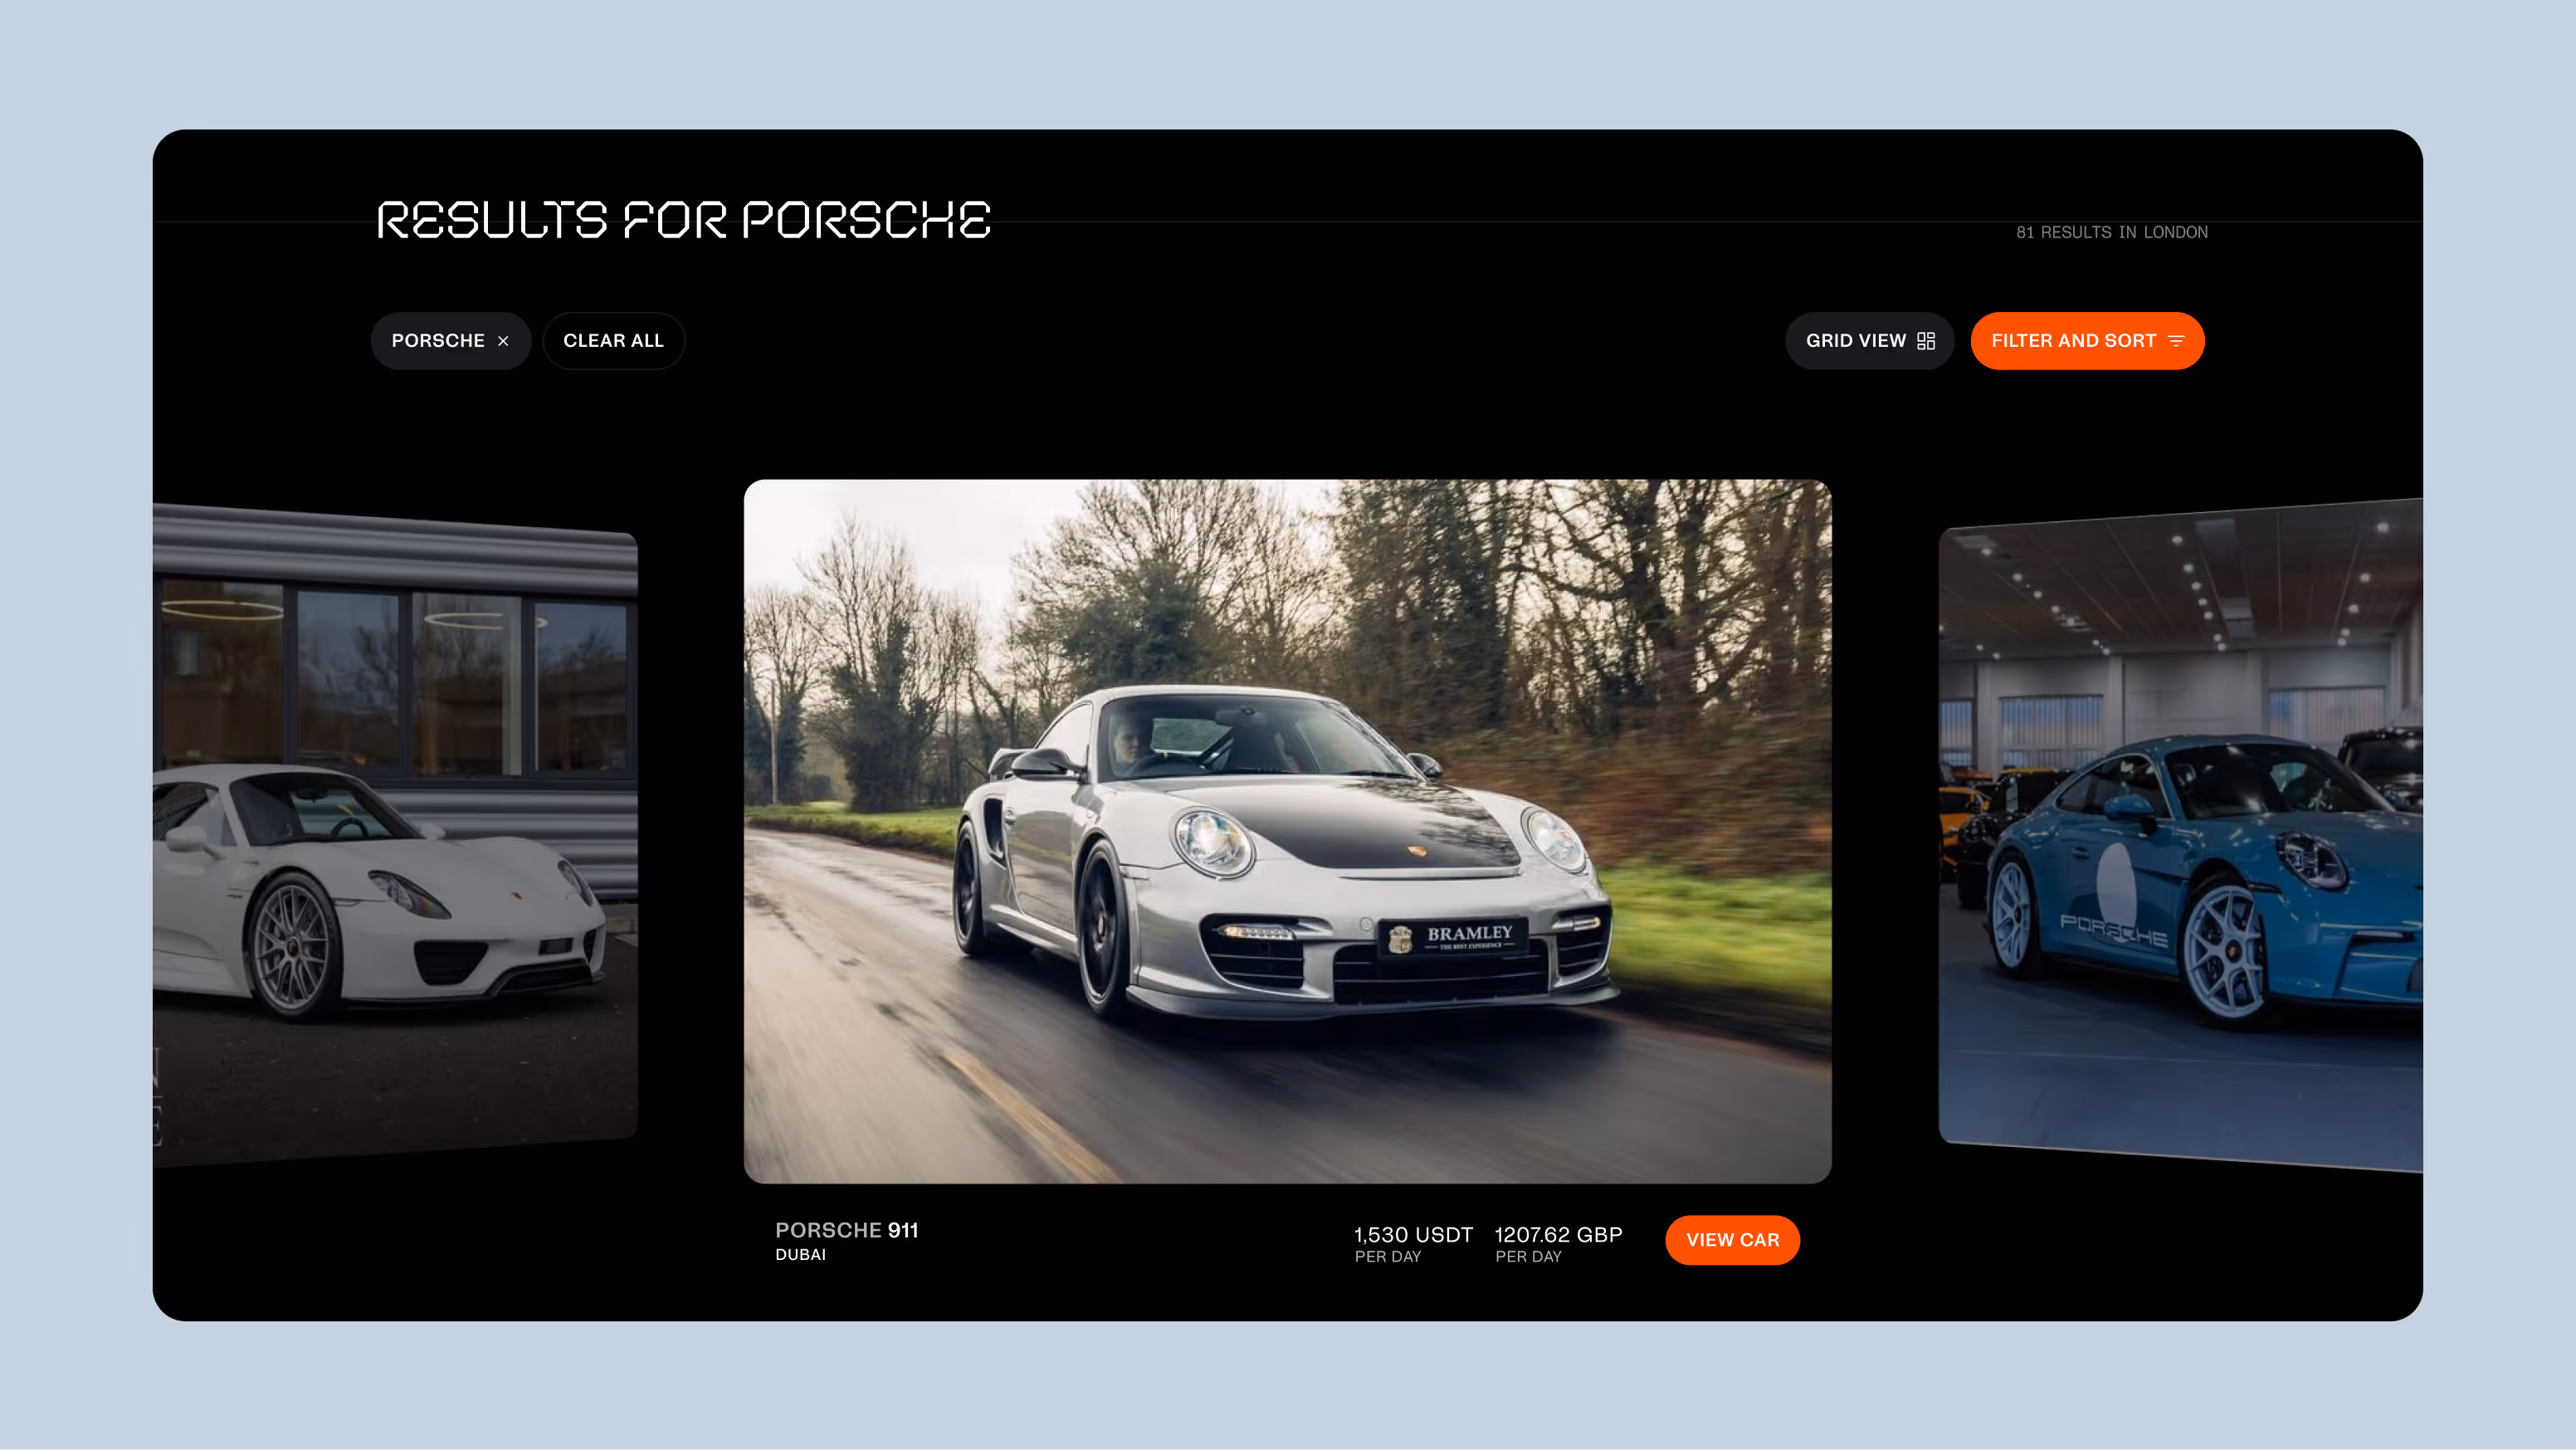The image size is (2576, 1450).
Task: Click the View Car button
Action: (x=1732, y=1240)
